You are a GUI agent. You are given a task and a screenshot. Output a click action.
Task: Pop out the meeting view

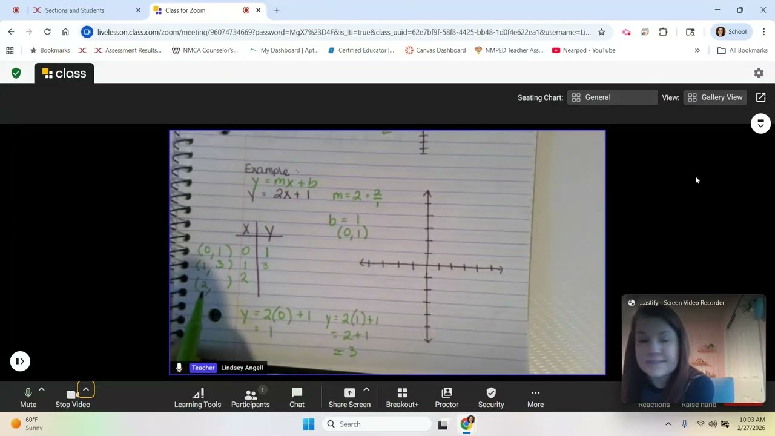[x=761, y=97]
